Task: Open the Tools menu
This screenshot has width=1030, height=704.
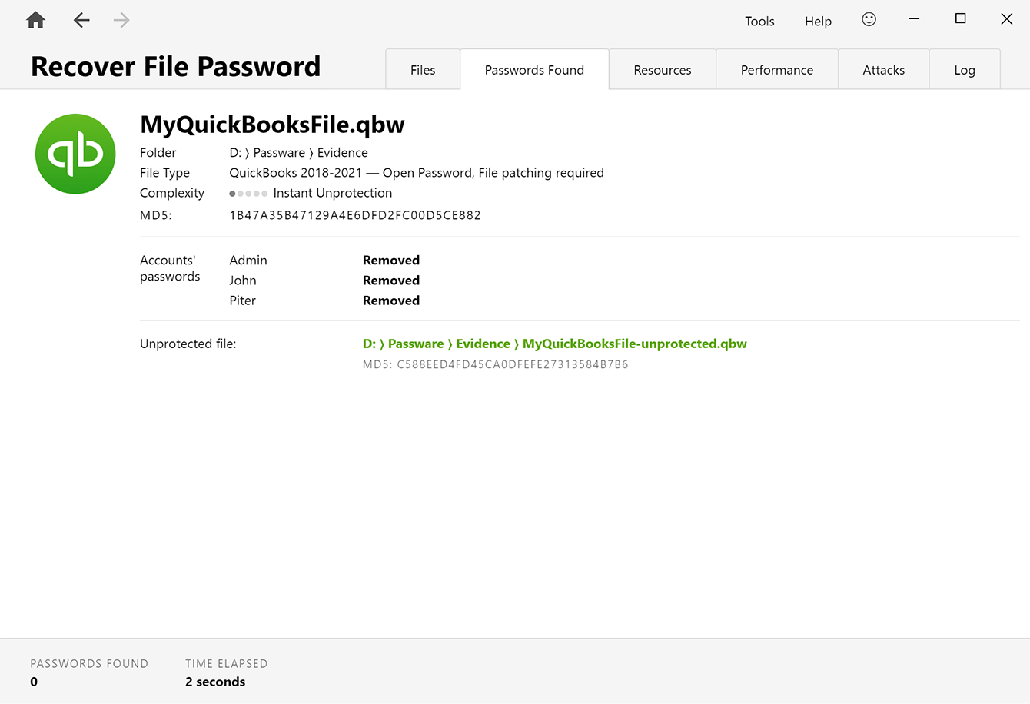Action: [x=759, y=21]
